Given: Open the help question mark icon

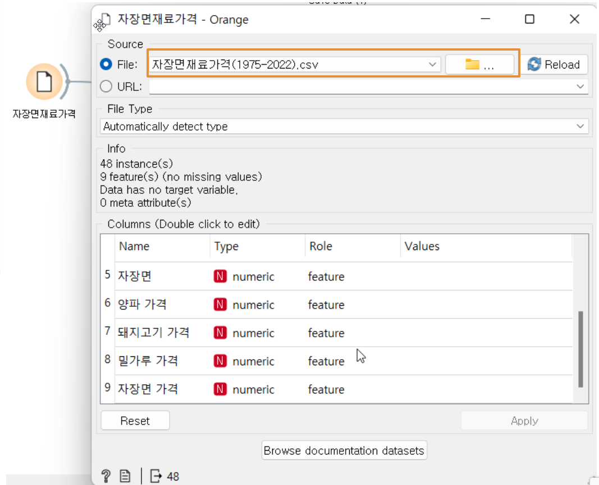Looking at the screenshot, I should [x=106, y=476].
